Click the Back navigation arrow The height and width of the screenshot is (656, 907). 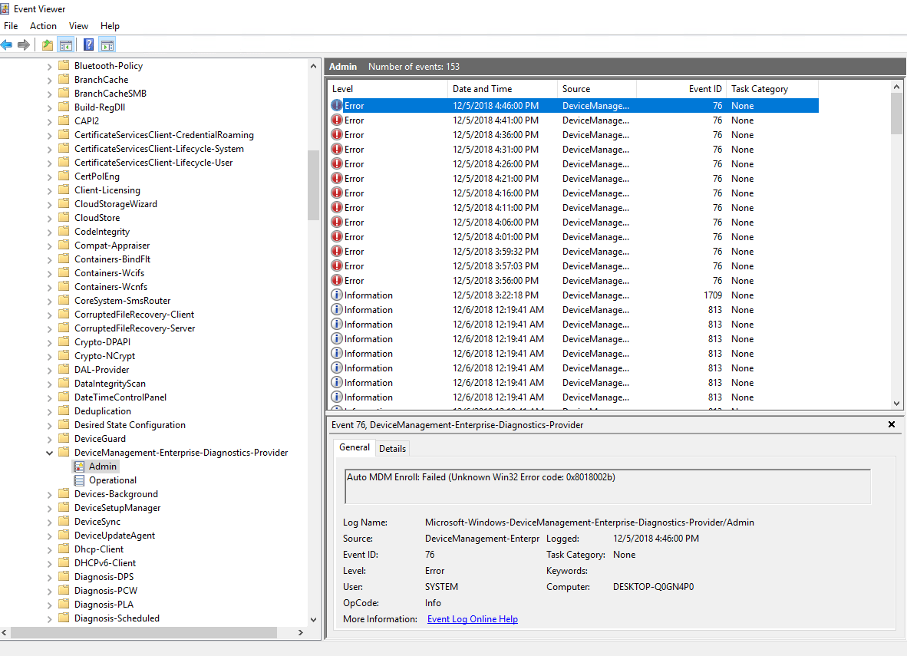click(8, 44)
